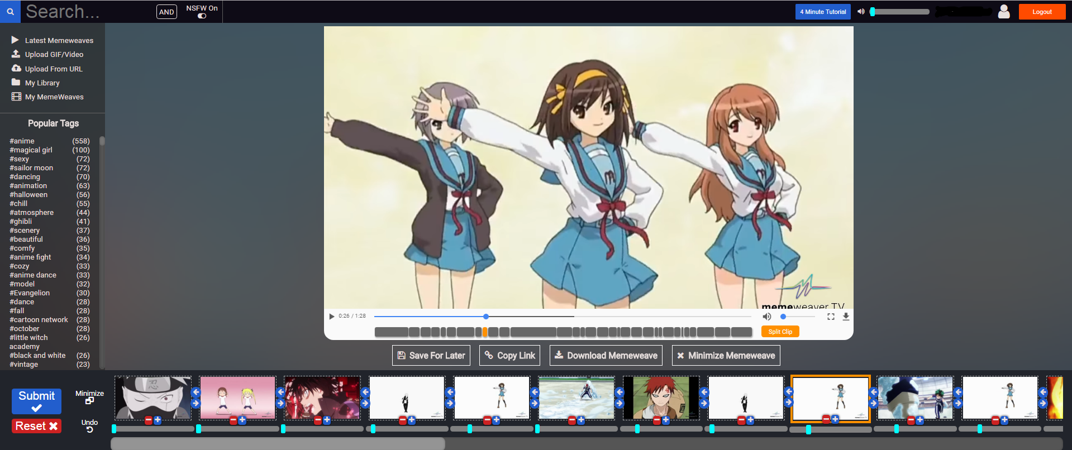Adjust the video player volume slider

(797, 317)
